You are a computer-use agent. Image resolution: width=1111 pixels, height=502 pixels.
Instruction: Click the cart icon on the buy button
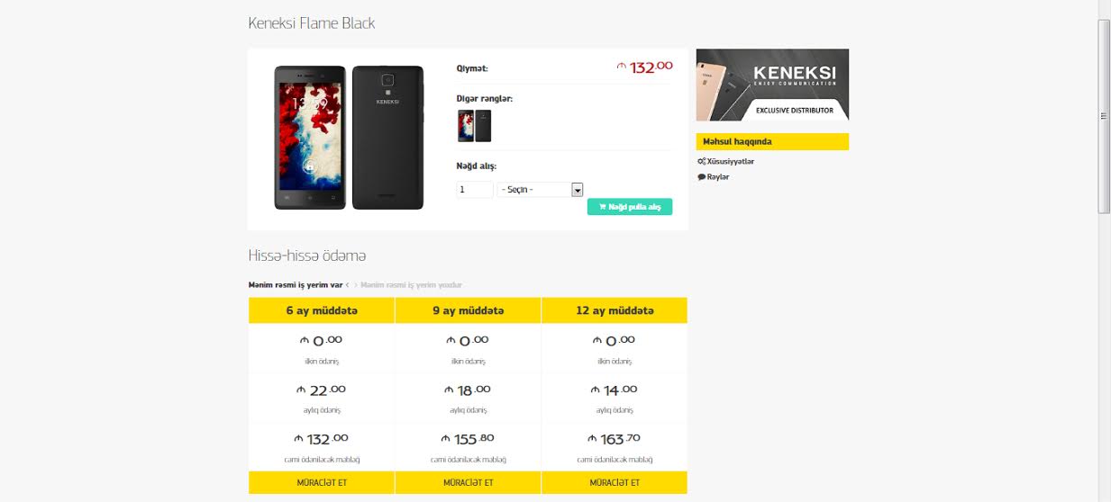point(602,207)
